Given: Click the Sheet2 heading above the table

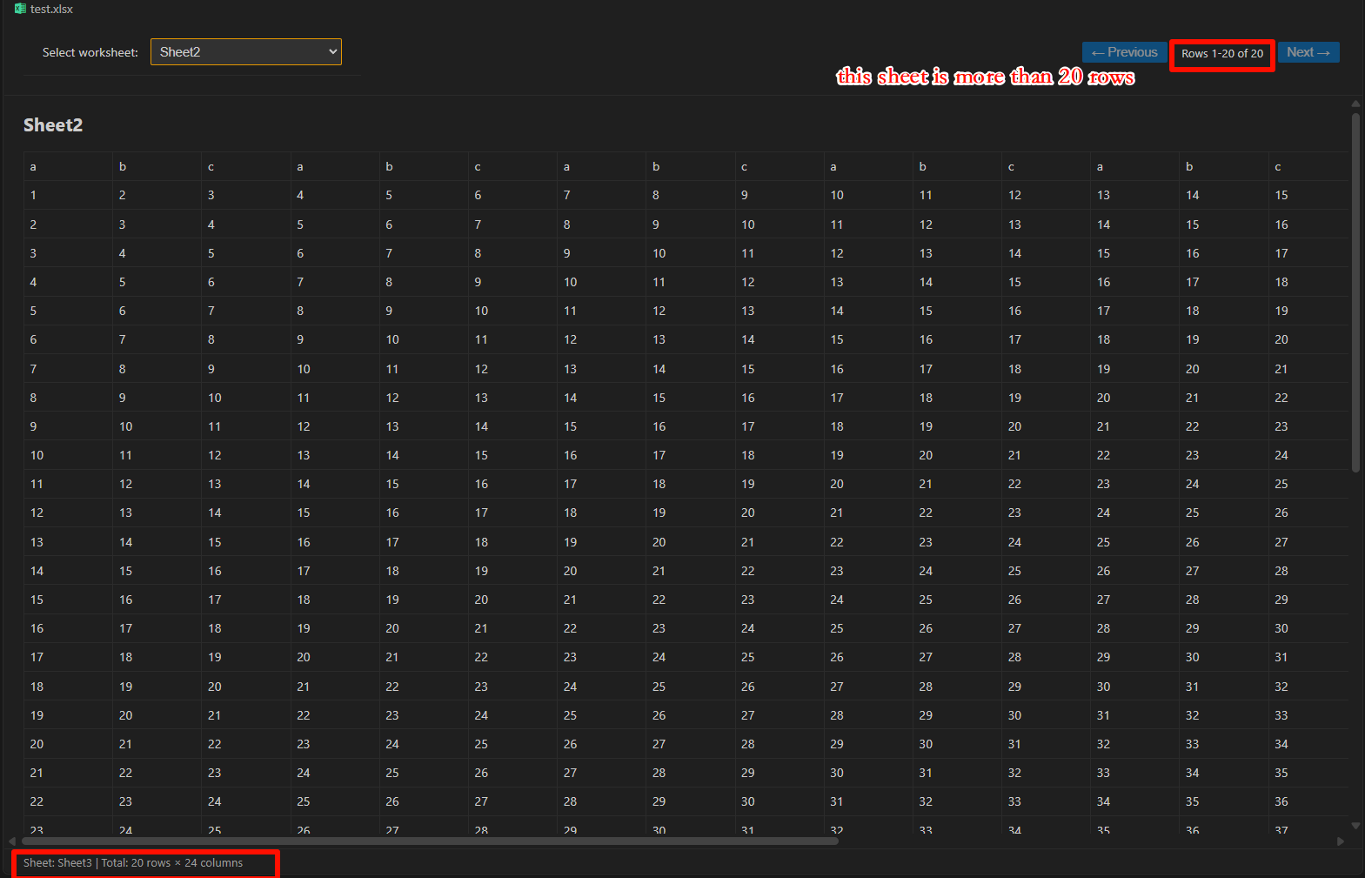Looking at the screenshot, I should (53, 125).
